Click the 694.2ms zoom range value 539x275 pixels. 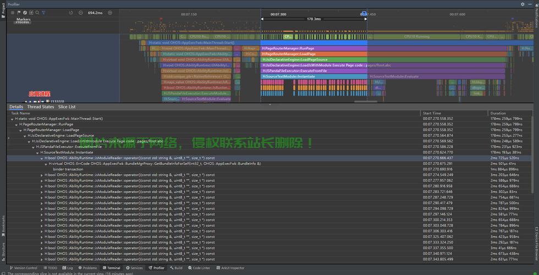tap(95, 13)
